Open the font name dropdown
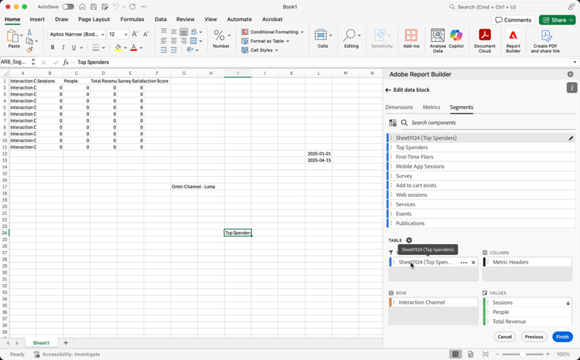This screenshot has width=580, height=360. point(103,34)
